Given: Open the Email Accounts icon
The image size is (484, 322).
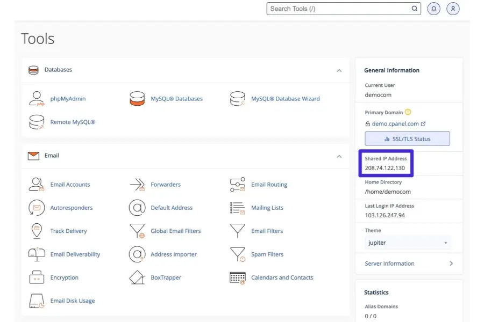Looking at the screenshot, I should (x=37, y=184).
